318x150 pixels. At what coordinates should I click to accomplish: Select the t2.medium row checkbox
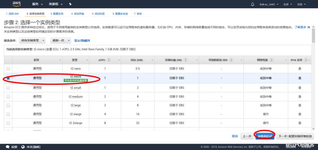pos(8,96)
